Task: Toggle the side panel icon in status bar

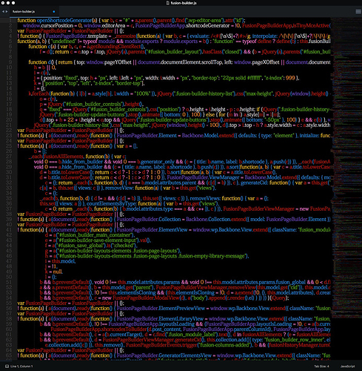Action: tap(7, 366)
